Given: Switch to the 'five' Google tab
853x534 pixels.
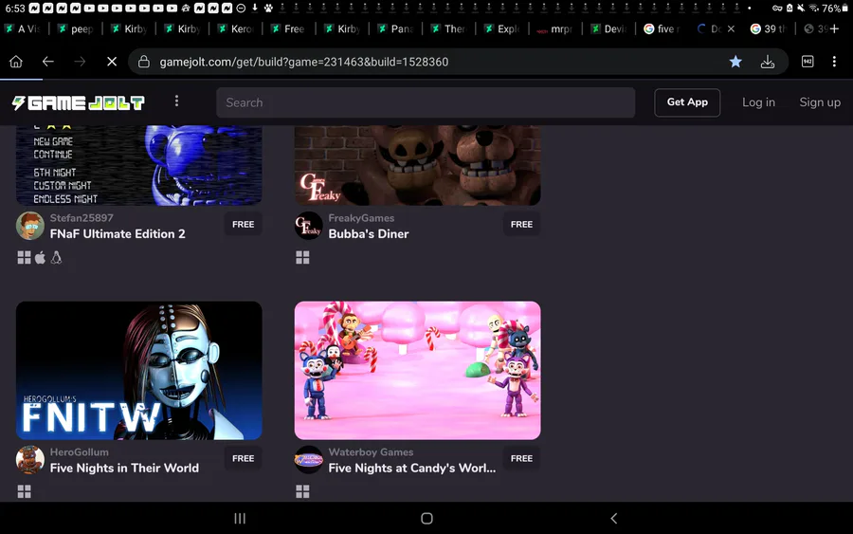Looking at the screenshot, I should coord(662,28).
